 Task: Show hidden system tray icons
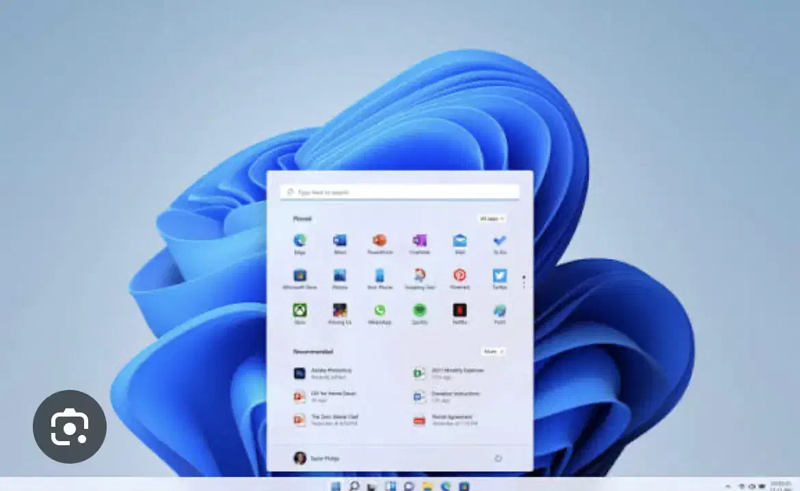(x=728, y=486)
